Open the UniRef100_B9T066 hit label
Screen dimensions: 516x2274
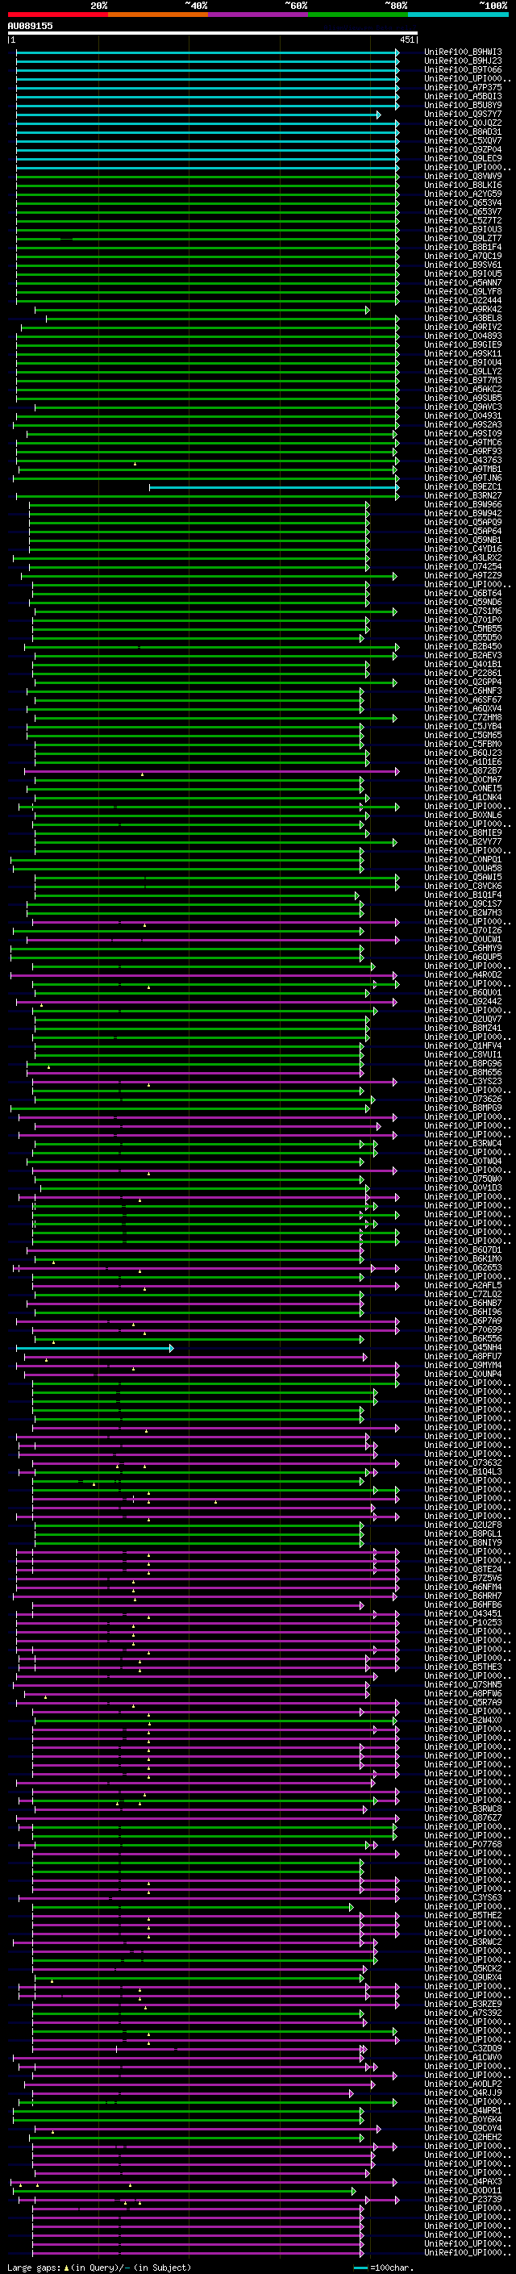pyautogui.click(x=463, y=69)
